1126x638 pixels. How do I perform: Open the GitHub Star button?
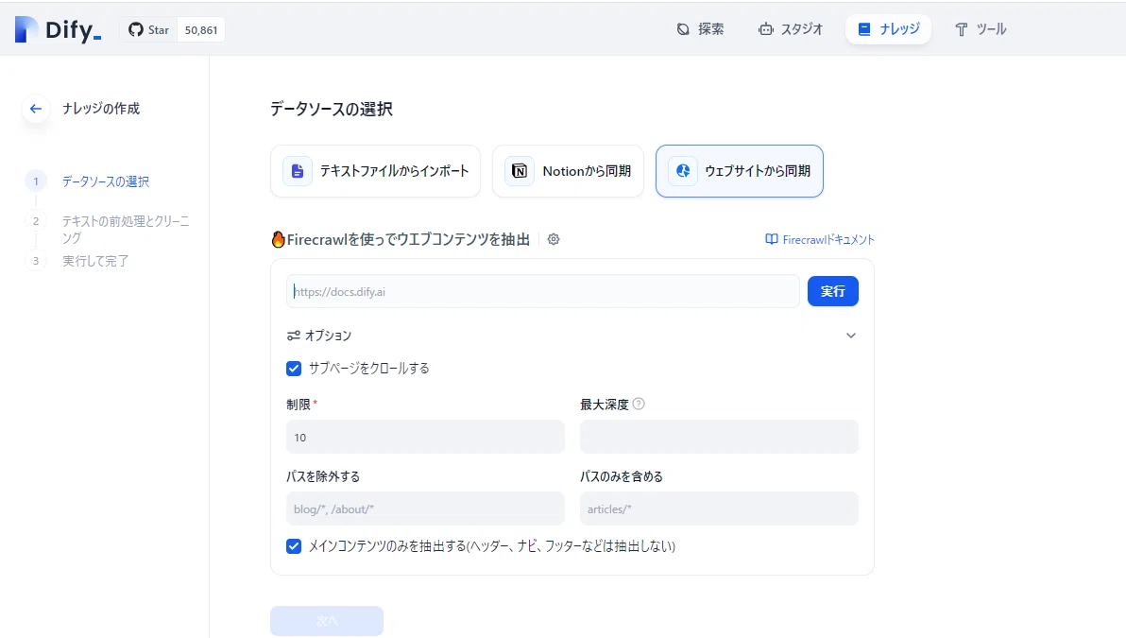[148, 29]
